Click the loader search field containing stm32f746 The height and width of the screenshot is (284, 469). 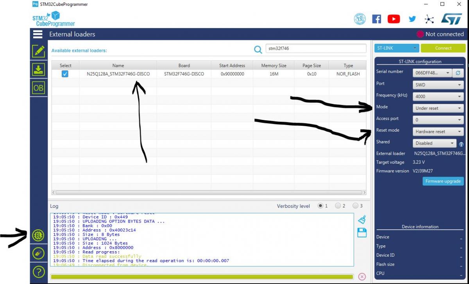(x=316, y=48)
